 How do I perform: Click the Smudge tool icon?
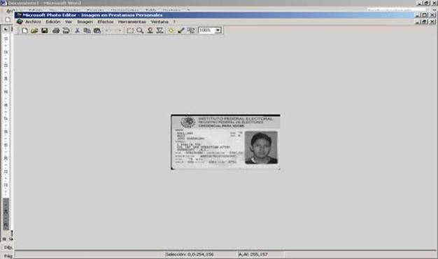click(x=150, y=31)
